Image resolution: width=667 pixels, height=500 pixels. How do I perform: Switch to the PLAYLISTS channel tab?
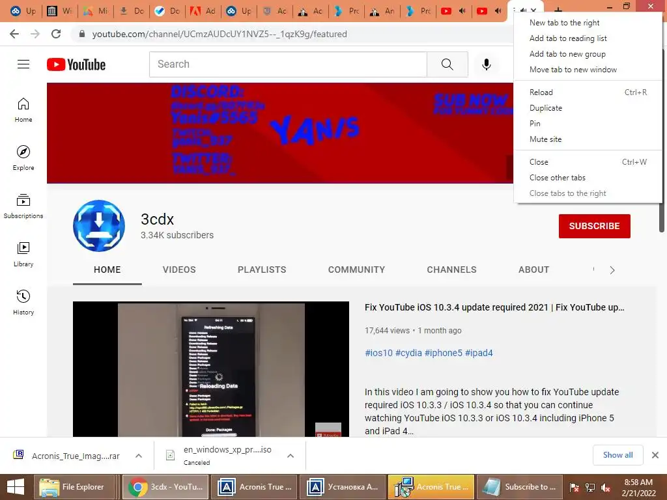pos(262,270)
